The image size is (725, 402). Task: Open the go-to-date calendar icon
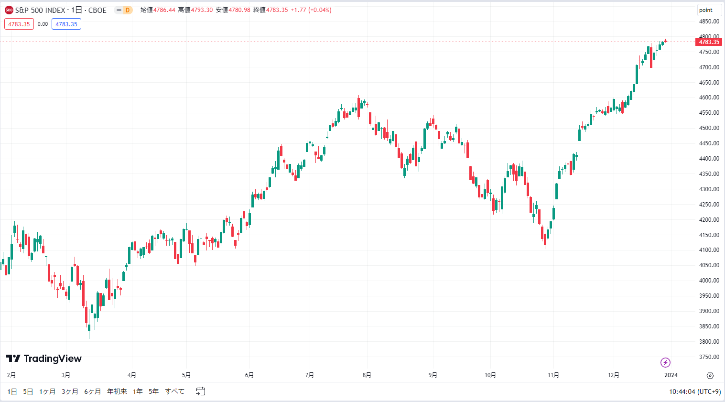pyautogui.click(x=201, y=391)
